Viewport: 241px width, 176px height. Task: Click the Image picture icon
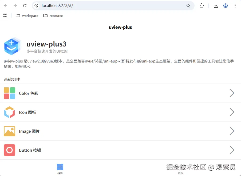click(10, 131)
